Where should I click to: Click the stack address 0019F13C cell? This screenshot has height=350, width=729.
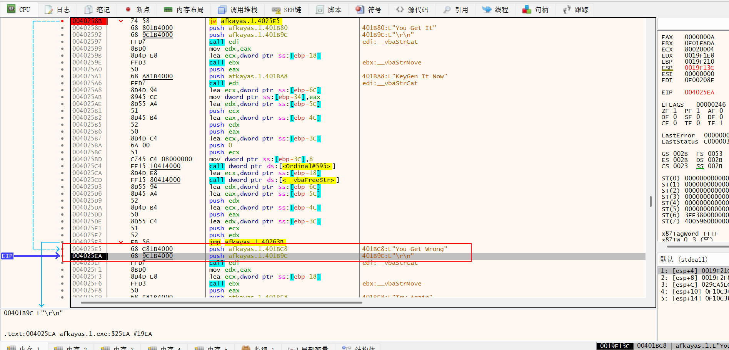615,346
